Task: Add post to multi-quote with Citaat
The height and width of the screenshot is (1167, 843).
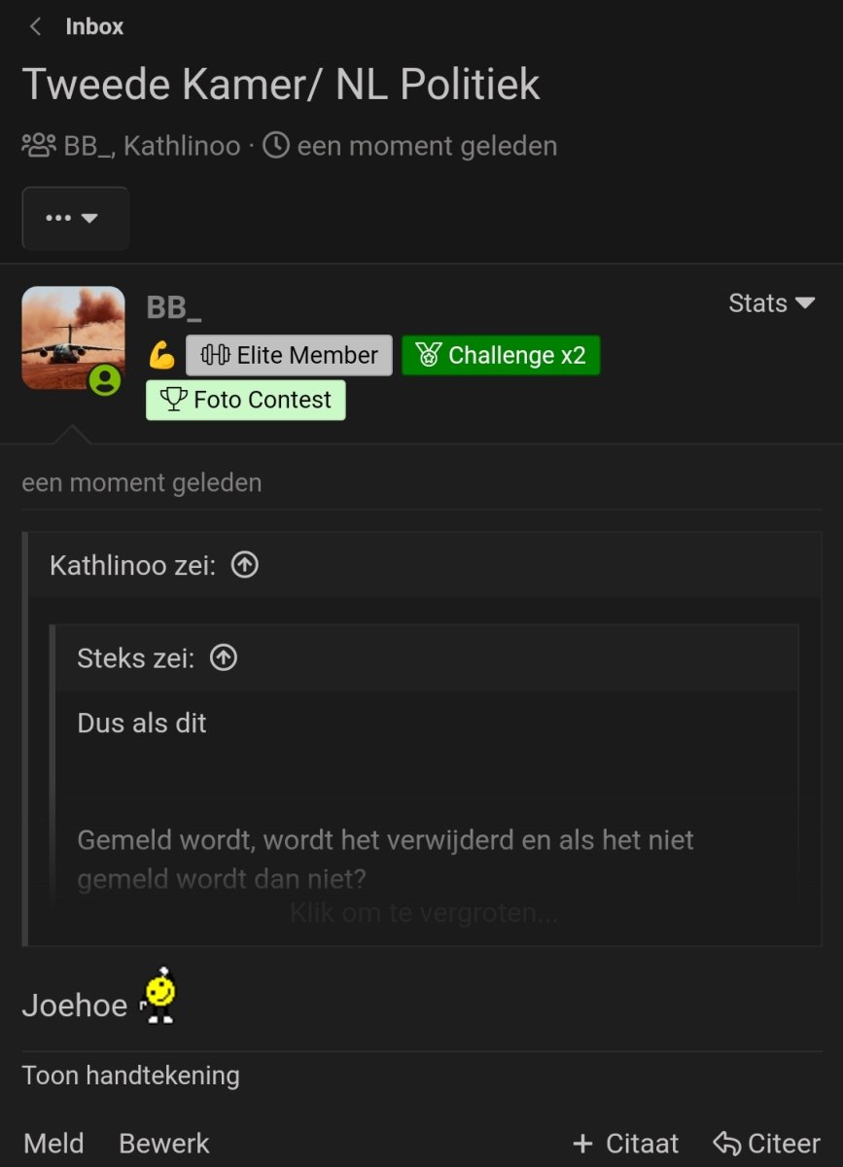Action: pos(625,1144)
